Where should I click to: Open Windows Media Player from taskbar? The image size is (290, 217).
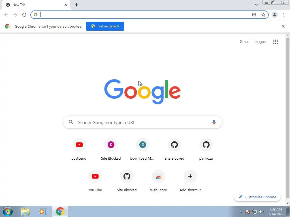tap(42, 211)
